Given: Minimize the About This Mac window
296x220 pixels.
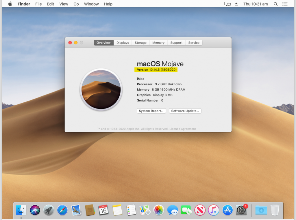Looking at the screenshot, I should pos(76,43).
